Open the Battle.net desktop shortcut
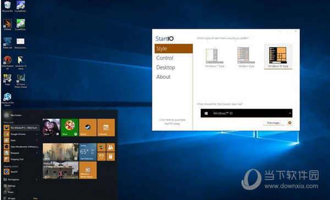 pos(8,43)
